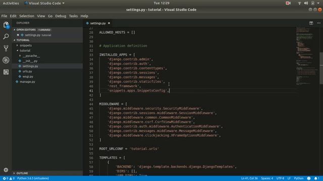Click Ln 41, Col 36 in status bar

[x=249, y=178]
